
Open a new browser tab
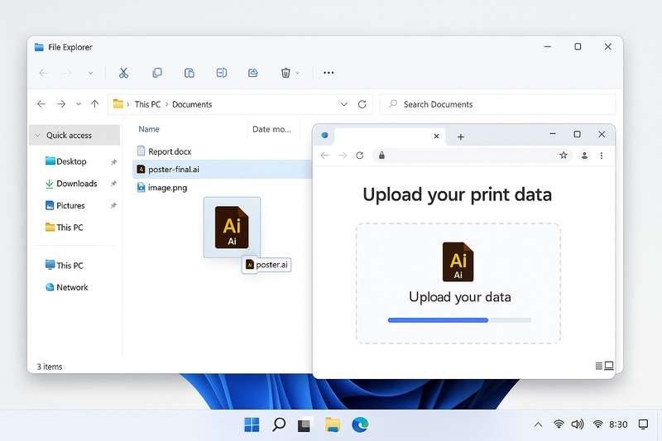coord(461,137)
